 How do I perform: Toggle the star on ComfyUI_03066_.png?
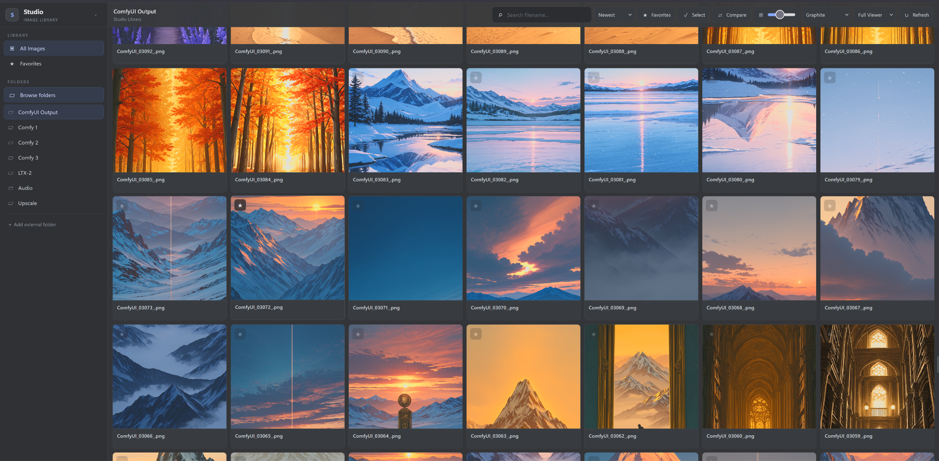[122, 334]
